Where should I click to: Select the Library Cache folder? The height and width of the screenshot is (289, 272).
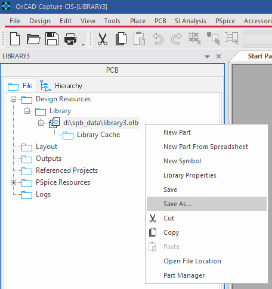98,135
